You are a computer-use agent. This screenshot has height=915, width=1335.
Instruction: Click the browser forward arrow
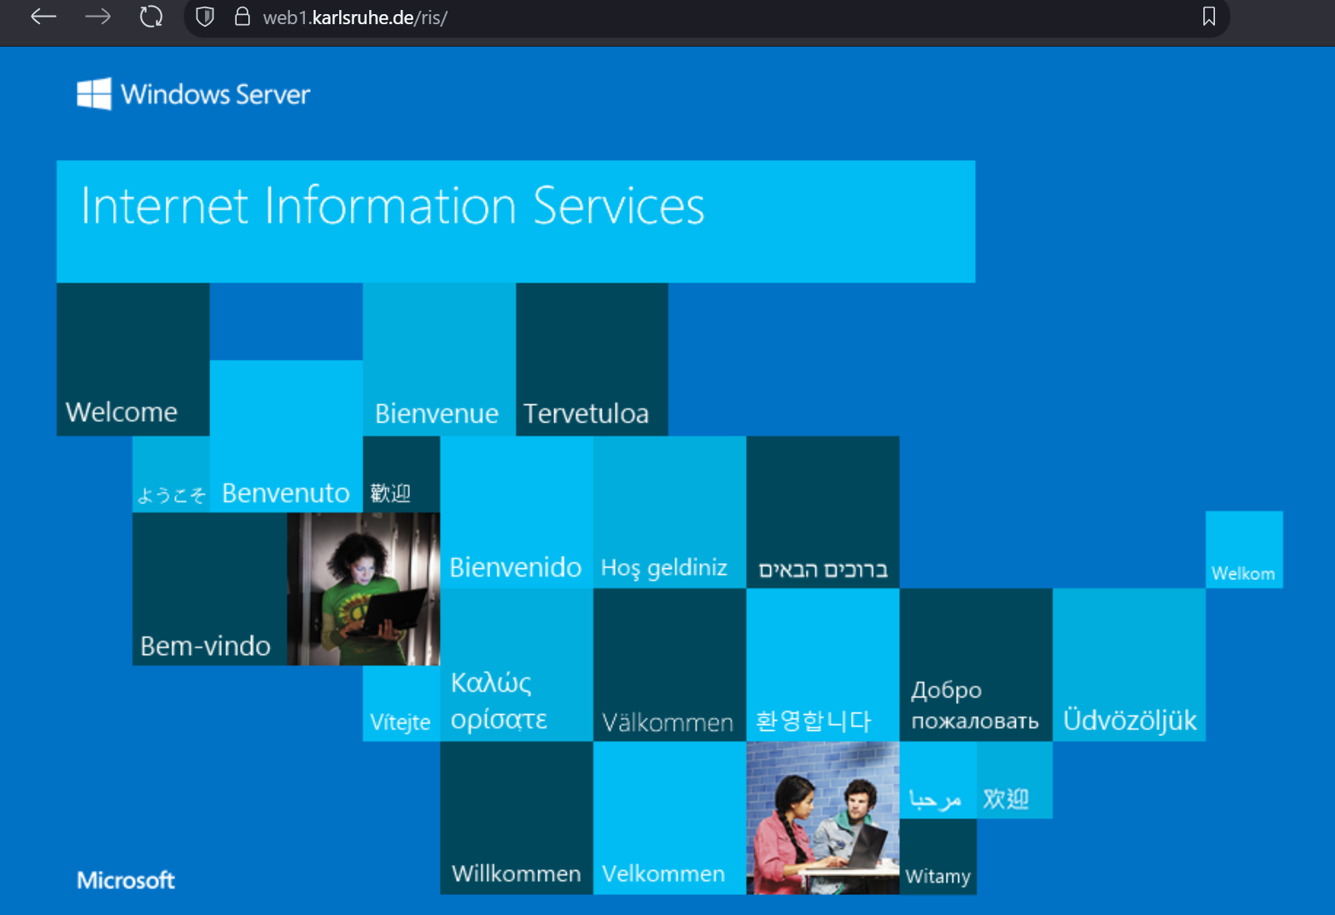(x=97, y=17)
